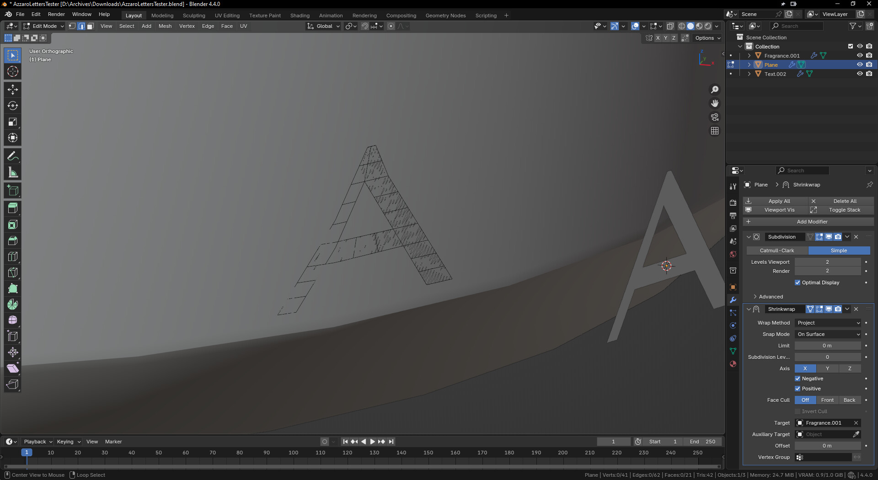Image resolution: width=878 pixels, height=480 pixels.
Task: Open the Mesh menu
Action: coord(165,26)
